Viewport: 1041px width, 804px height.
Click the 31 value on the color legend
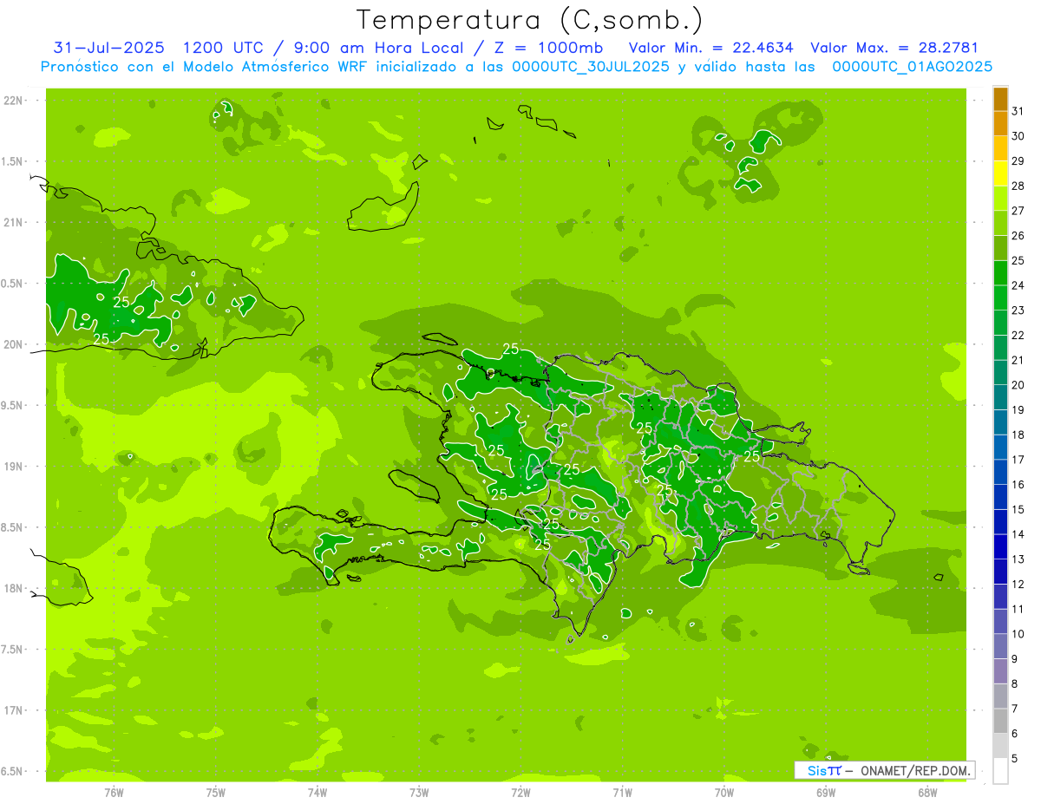pos(1018,111)
